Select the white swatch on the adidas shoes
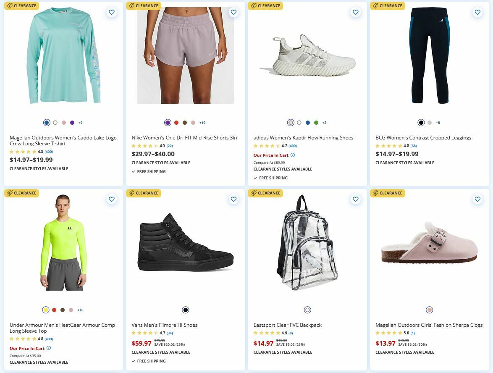Viewport: 493px width, 373px height. [x=299, y=123]
